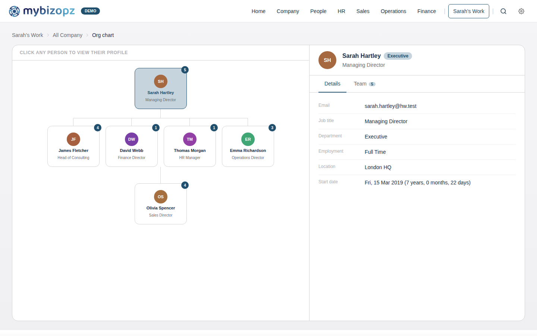
Task: Open search using the magnifier icon
Action: pyautogui.click(x=503, y=11)
